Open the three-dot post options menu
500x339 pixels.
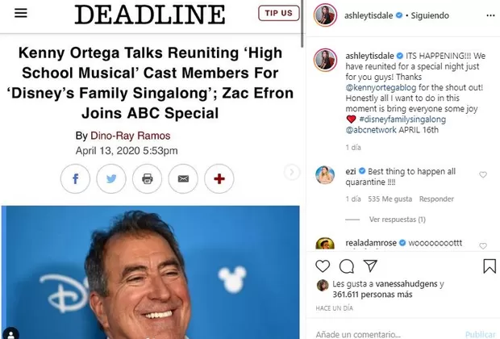(490, 15)
